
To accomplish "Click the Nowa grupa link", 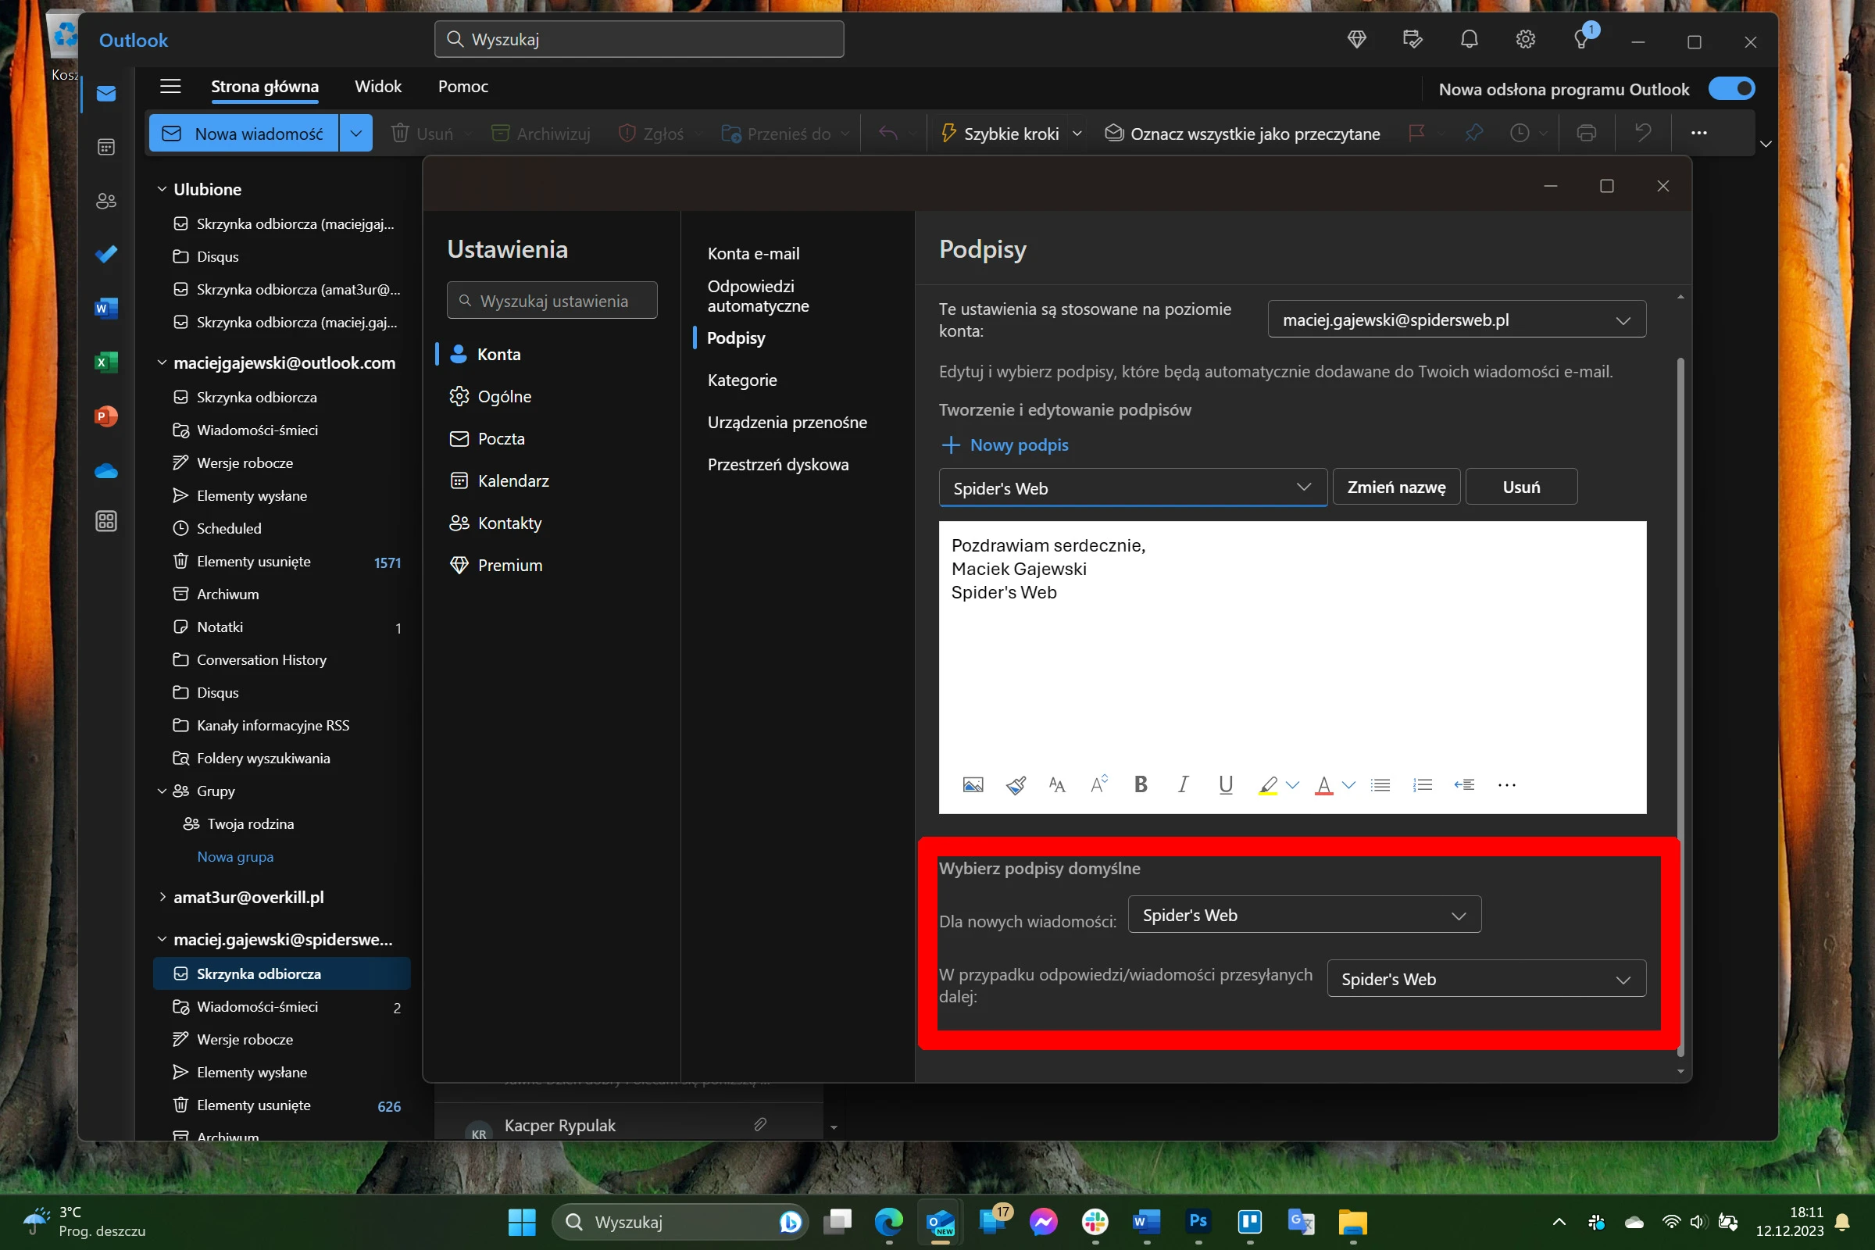I will click(235, 857).
